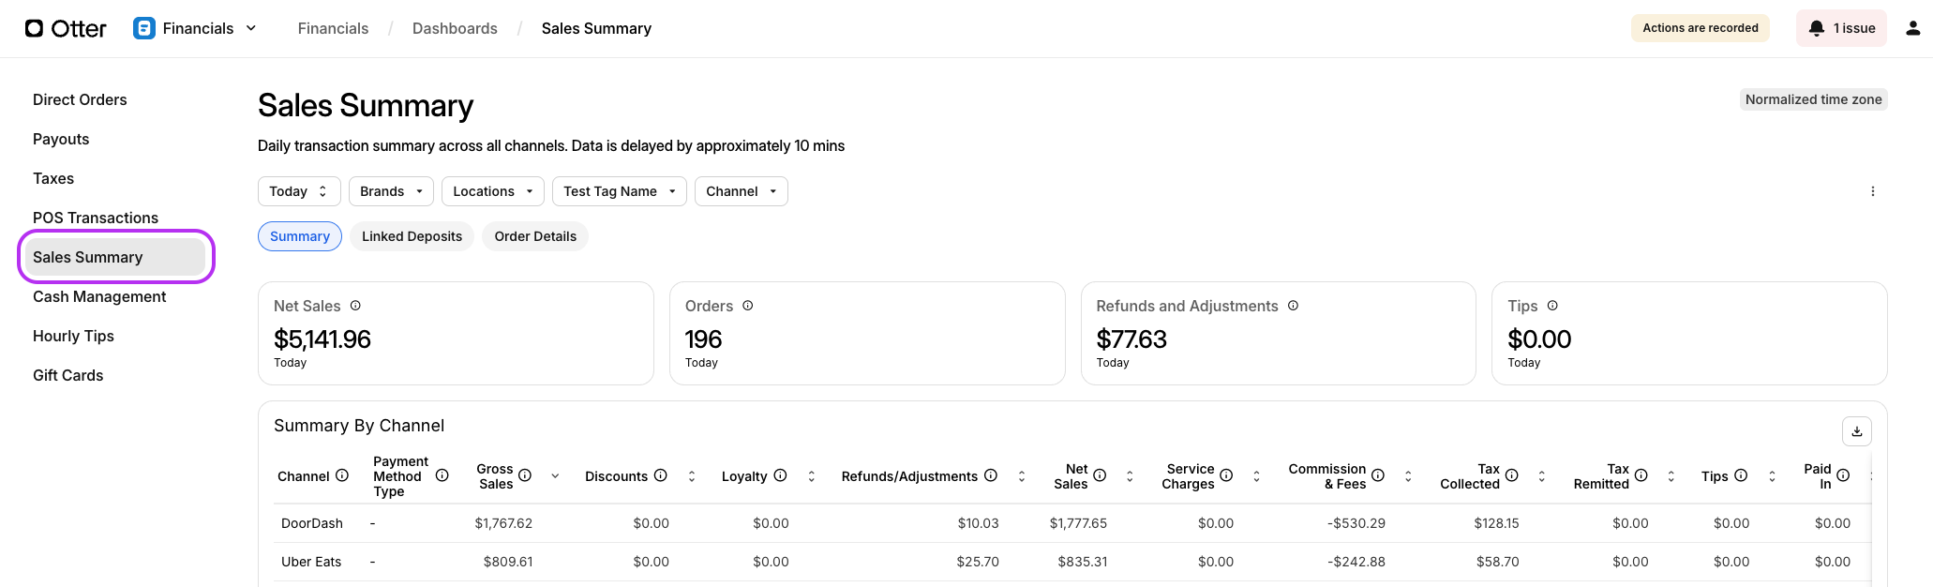
Task: Toggle sort on Net Sales column
Action: point(1130,476)
